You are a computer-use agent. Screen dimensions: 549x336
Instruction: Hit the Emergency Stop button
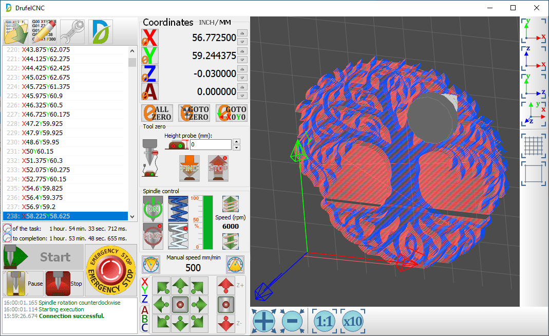tap(111, 270)
